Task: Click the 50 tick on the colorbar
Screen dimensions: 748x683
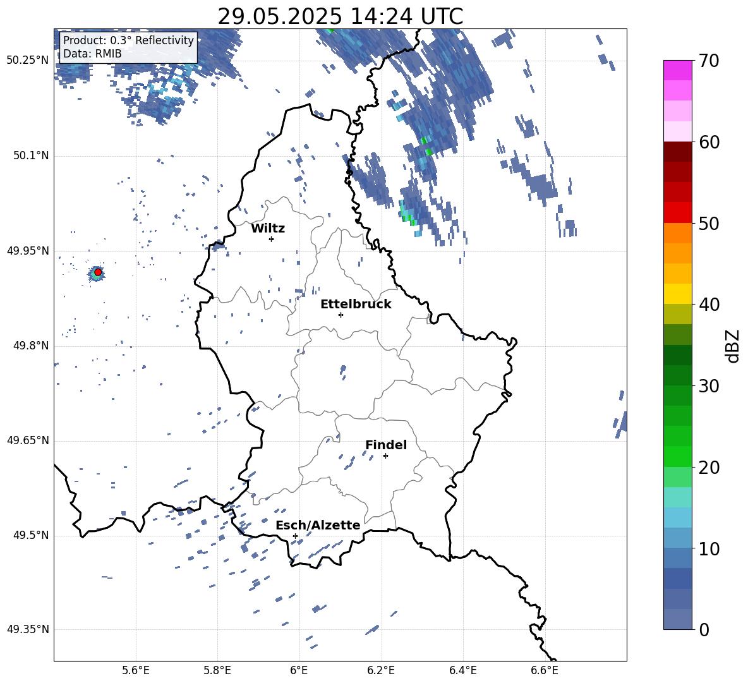Action: click(x=709, y=223)
